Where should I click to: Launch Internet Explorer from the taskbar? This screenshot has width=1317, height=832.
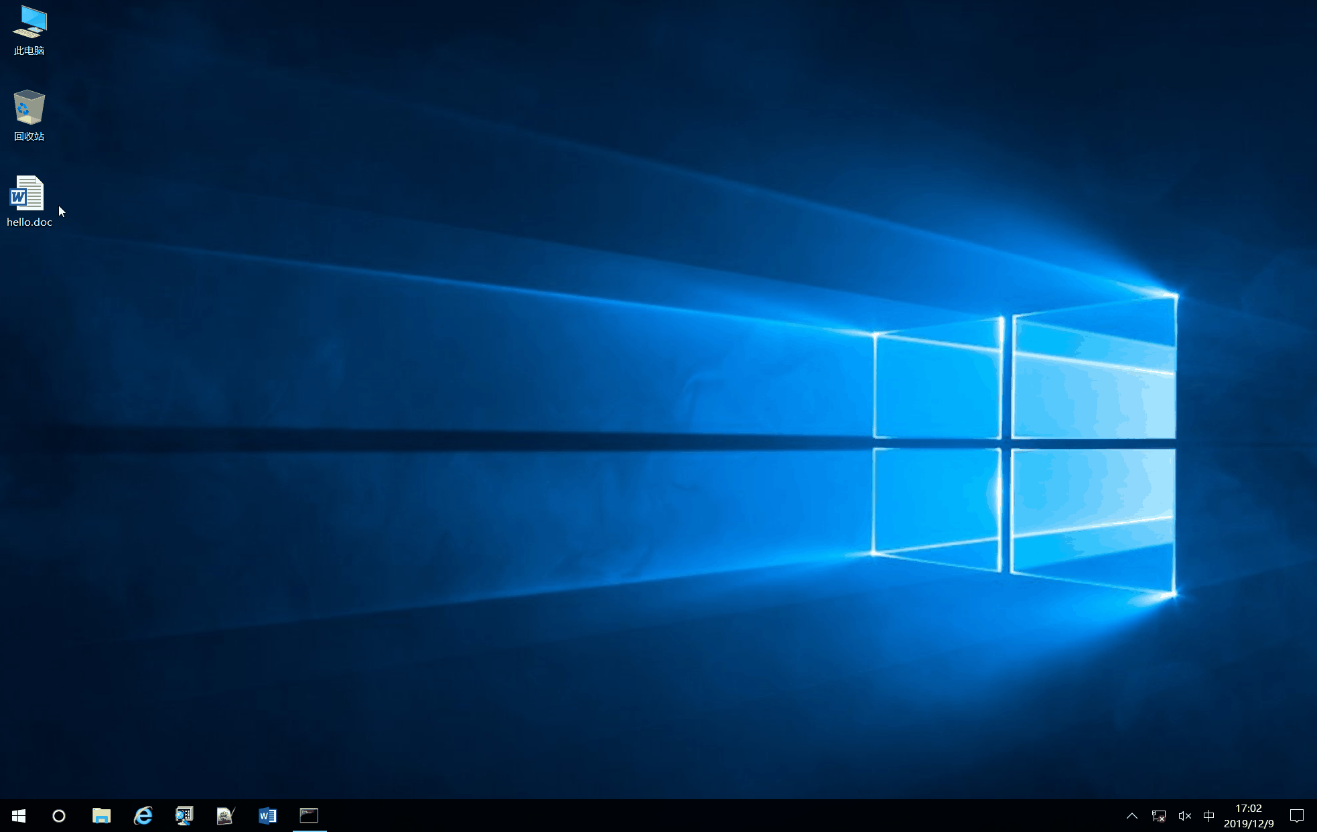[143, 815]
